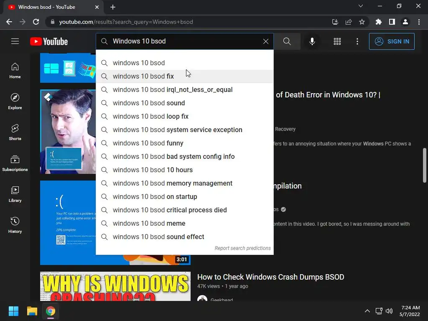This screenshot has height=321, width=428.
Task: Clear the search box with the X
Action: pos(265,41)
